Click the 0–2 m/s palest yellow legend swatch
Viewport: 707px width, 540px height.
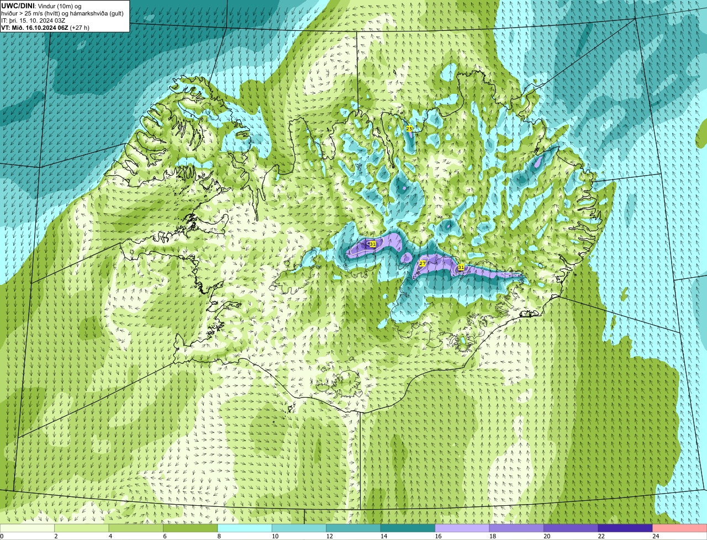28,528
